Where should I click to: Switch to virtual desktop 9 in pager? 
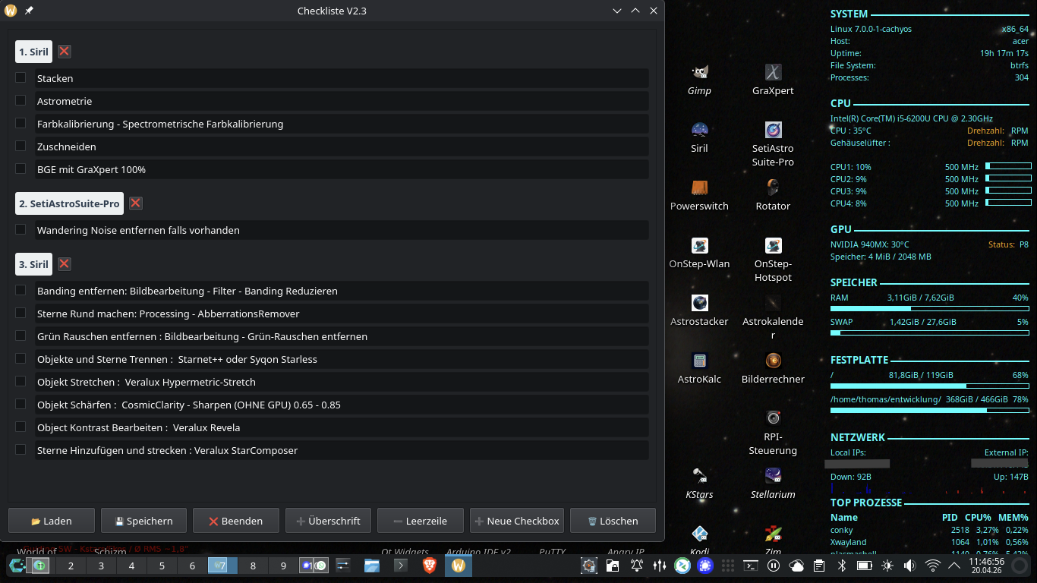(283, 566)
